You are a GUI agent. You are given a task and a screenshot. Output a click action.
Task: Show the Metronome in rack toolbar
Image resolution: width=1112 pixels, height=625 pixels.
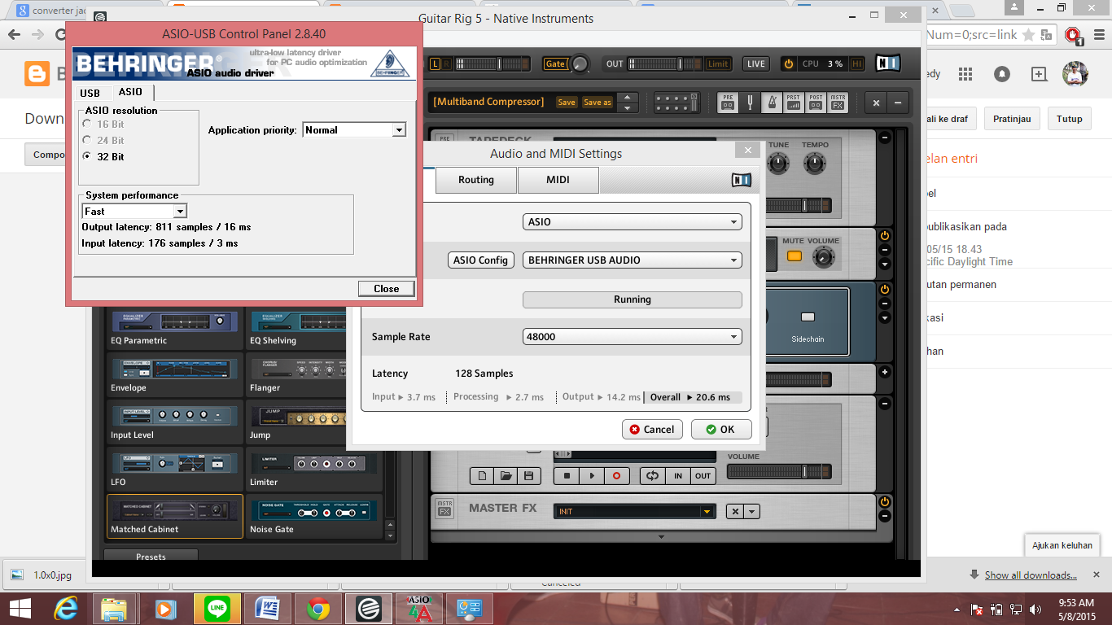coord(772,103)
